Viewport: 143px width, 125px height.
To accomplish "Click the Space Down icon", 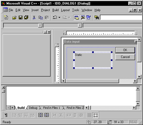I will point(61,115).
